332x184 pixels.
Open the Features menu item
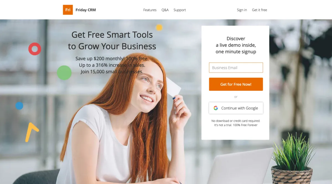coord(150,10)
